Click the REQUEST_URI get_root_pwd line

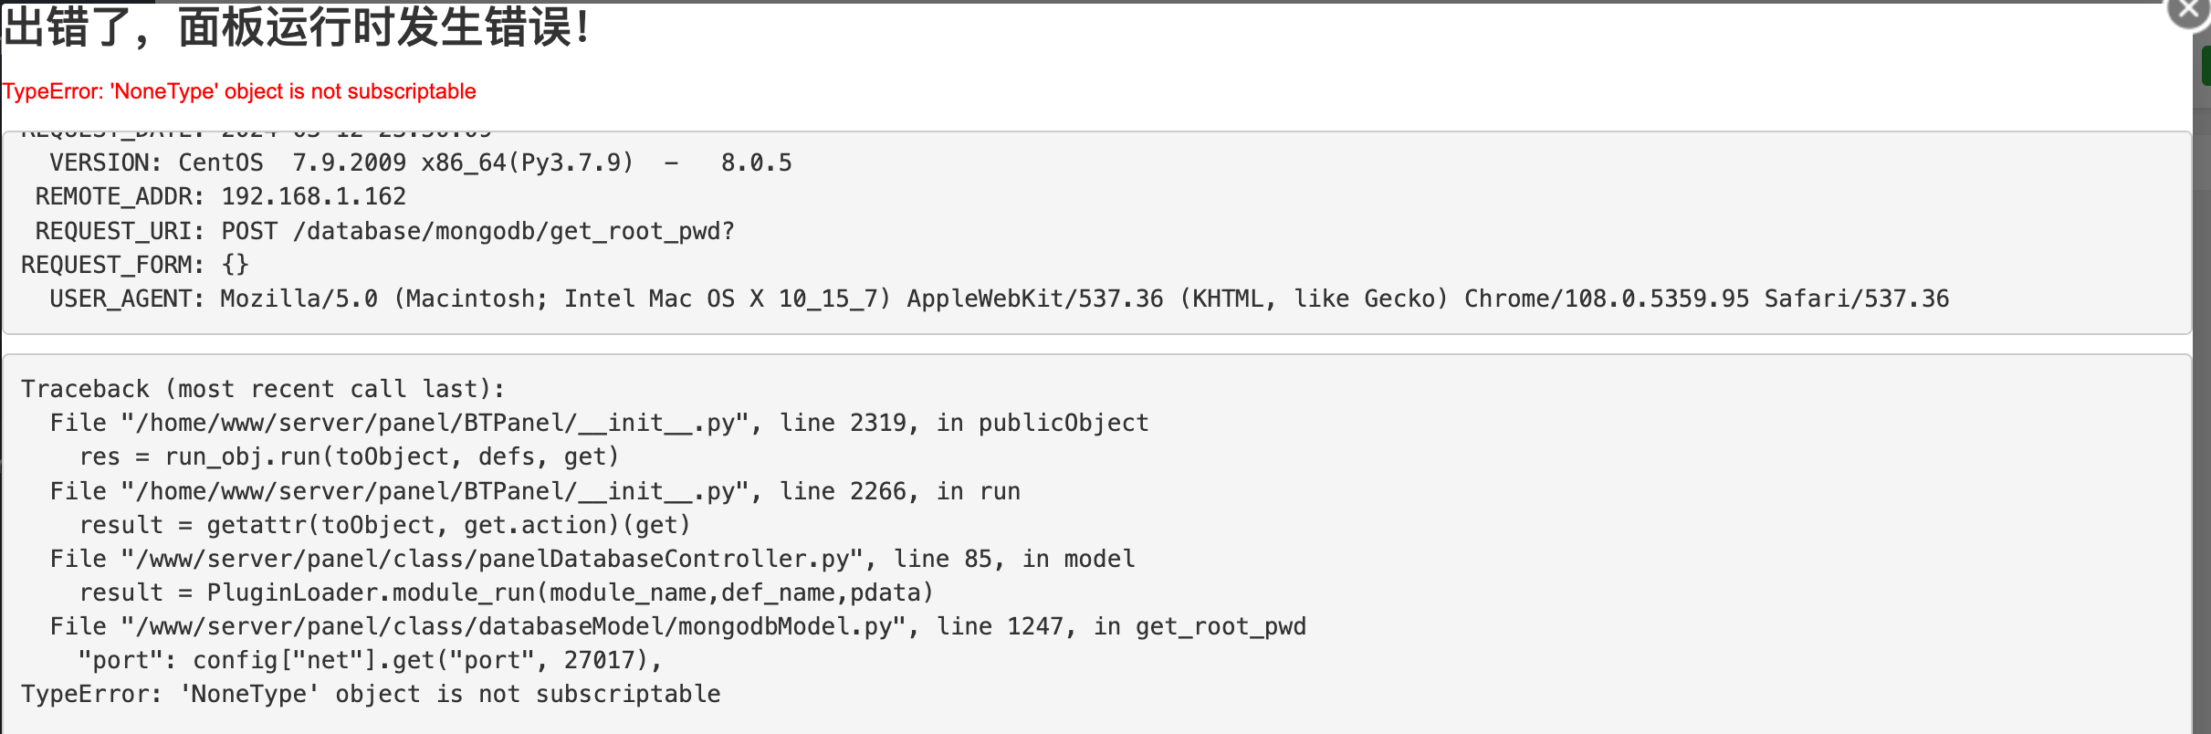pyautogui.click(x=384, y=231)
